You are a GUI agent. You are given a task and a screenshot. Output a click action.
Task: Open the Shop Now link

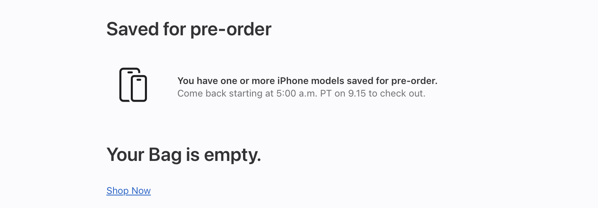128,191
